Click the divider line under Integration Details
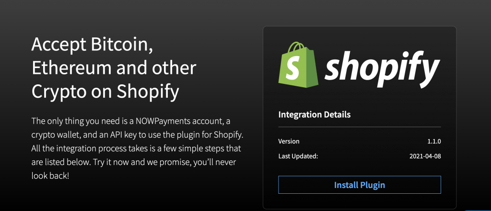This screenshot has height=211, width=491. click(x=359, y=127)
